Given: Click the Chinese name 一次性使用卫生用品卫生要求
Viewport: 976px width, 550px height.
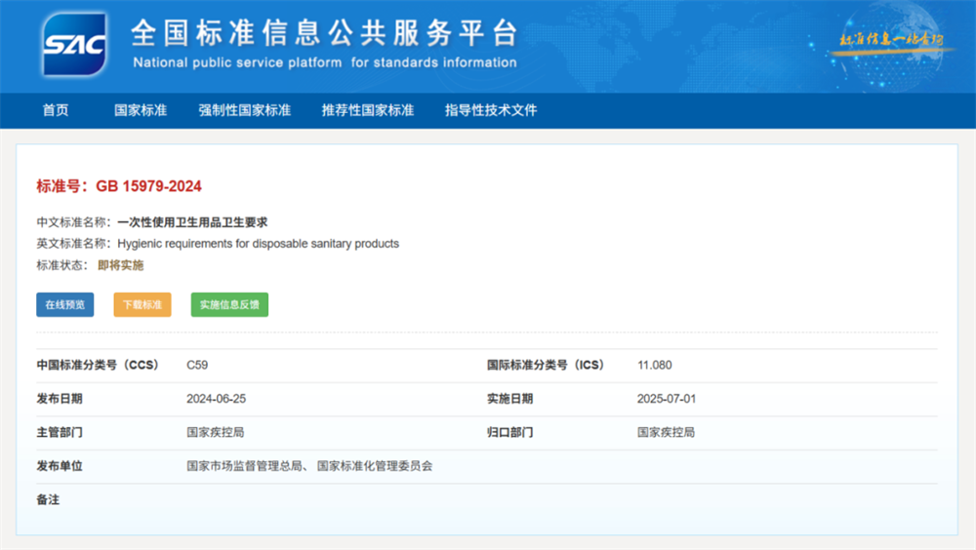Looking at the screenshot, I should tap(192, 222).
